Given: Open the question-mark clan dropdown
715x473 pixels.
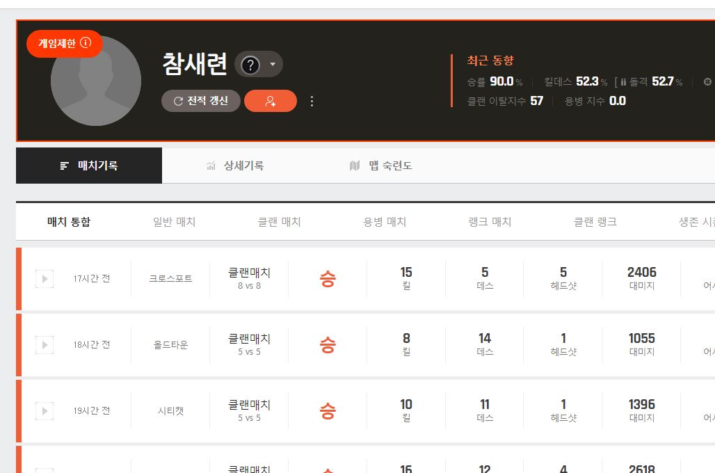Looking at the screenshot, I should tap(259, 65).
